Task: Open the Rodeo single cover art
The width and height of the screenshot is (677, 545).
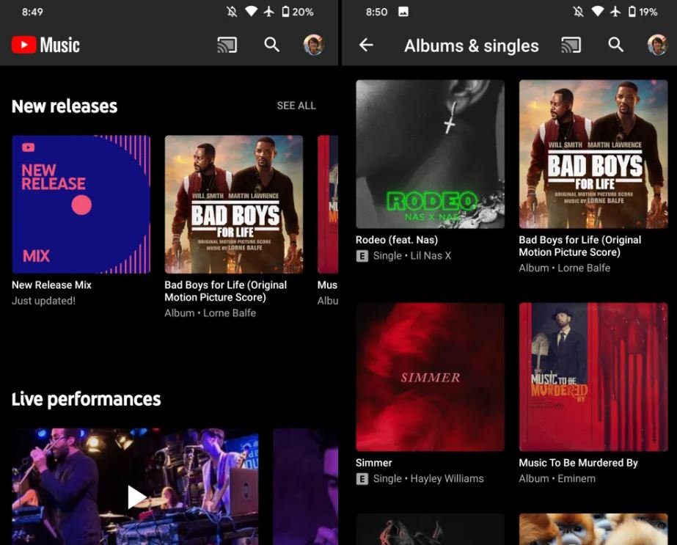Action: (430, 154)
